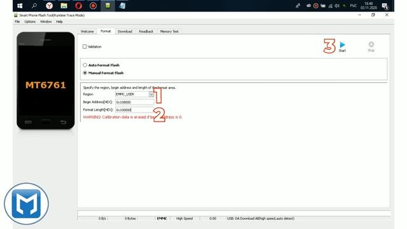
Task: Click the red circle tray icon
Action: (315, 6)
